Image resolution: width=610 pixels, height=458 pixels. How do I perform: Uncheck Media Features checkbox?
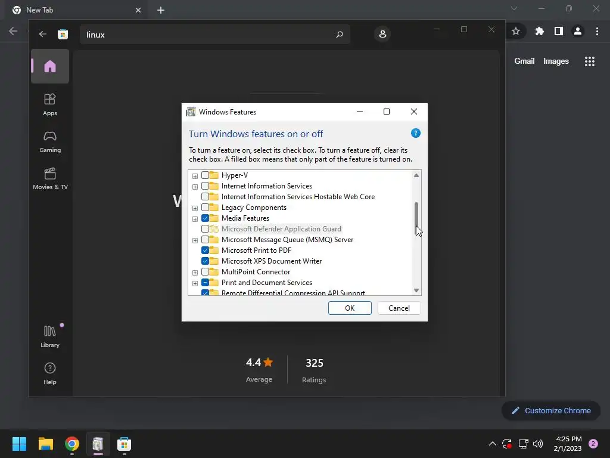click(x=205, y=218)
